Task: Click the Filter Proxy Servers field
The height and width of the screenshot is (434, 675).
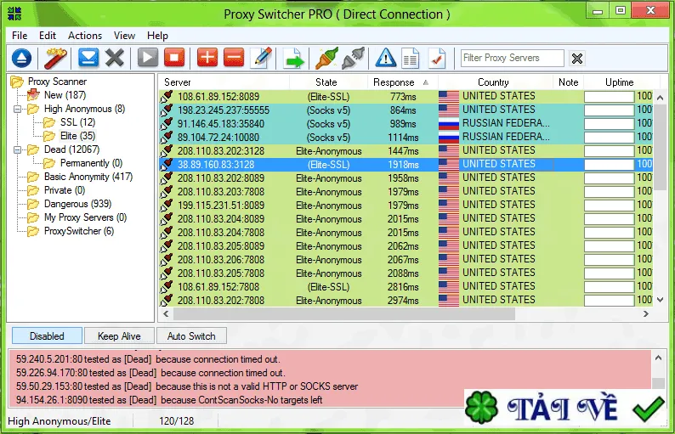Action: [512, 58]
